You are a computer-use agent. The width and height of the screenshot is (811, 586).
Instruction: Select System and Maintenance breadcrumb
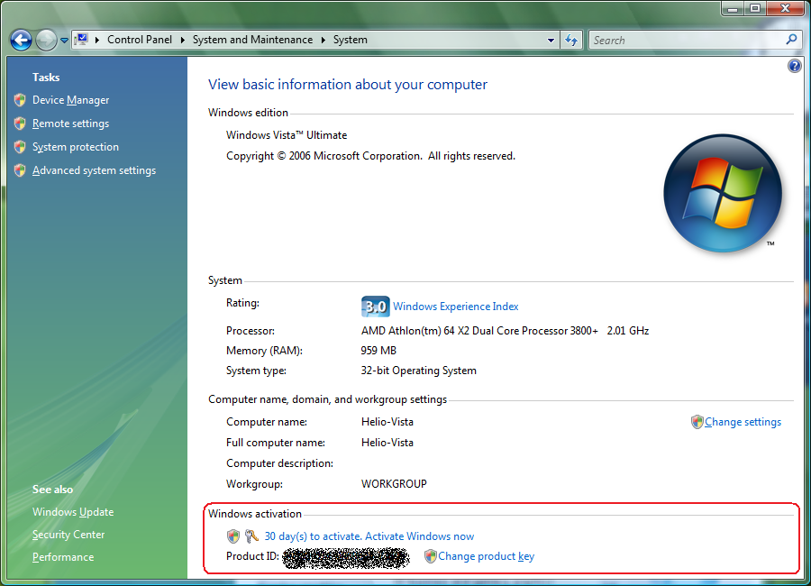(252, 40)
